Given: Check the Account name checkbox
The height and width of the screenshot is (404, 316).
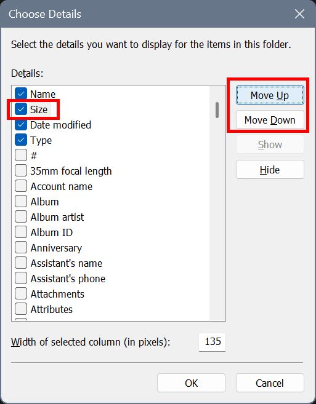Looking at the screenshot, I should (x=21, y=186).
